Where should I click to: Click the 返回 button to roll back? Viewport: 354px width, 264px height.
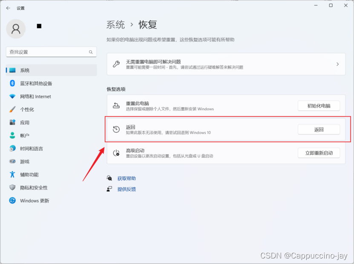(319, 129)
